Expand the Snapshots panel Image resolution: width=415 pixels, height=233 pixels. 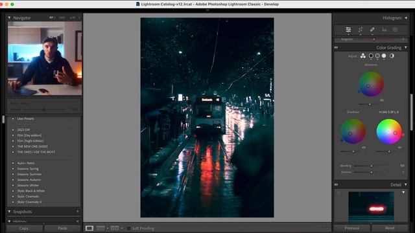click(x=9, y=212)
